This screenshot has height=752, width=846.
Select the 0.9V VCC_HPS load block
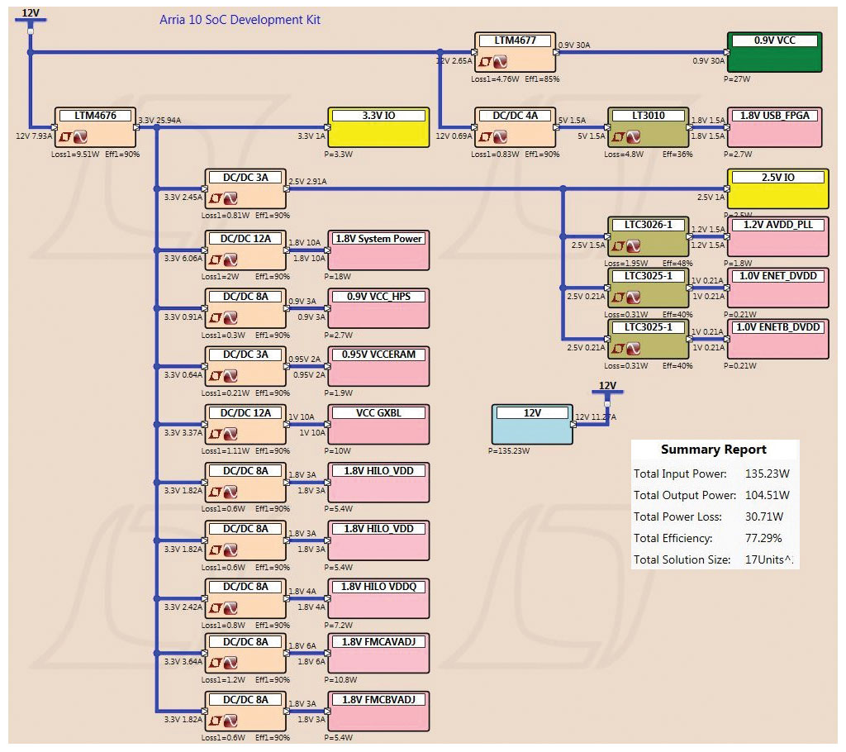click(378, 308)
